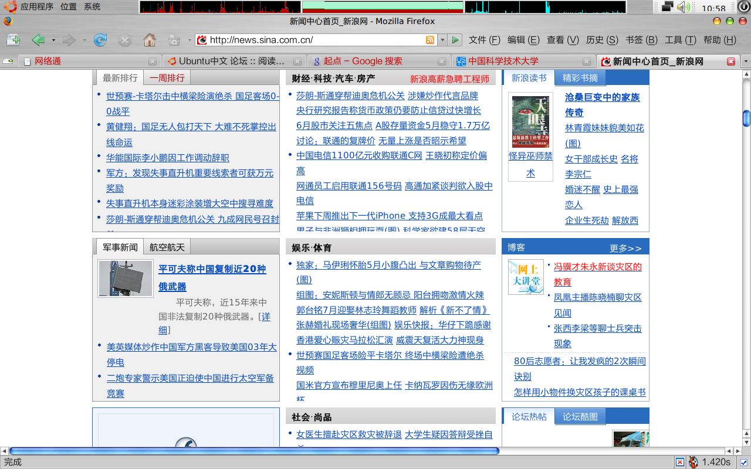Open the 位置 panel menu
The height and width of the screenshot is (469, 751).
coord(69,7)
